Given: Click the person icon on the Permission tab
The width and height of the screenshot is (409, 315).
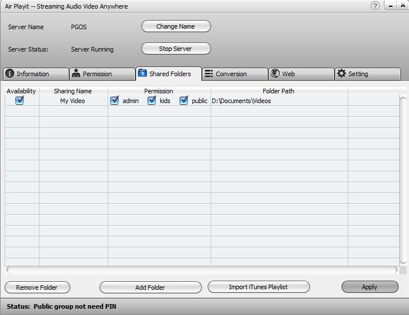Looking at the screenshot, I should coord(76,73).
